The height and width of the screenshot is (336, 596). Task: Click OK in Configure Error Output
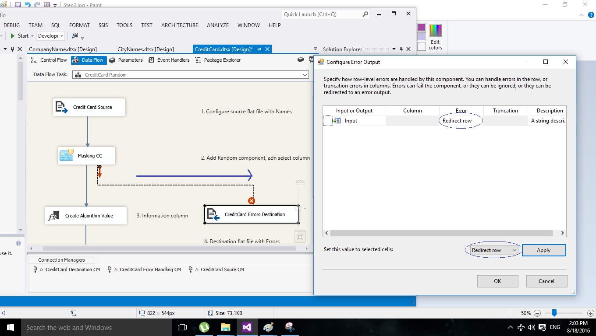497,281
